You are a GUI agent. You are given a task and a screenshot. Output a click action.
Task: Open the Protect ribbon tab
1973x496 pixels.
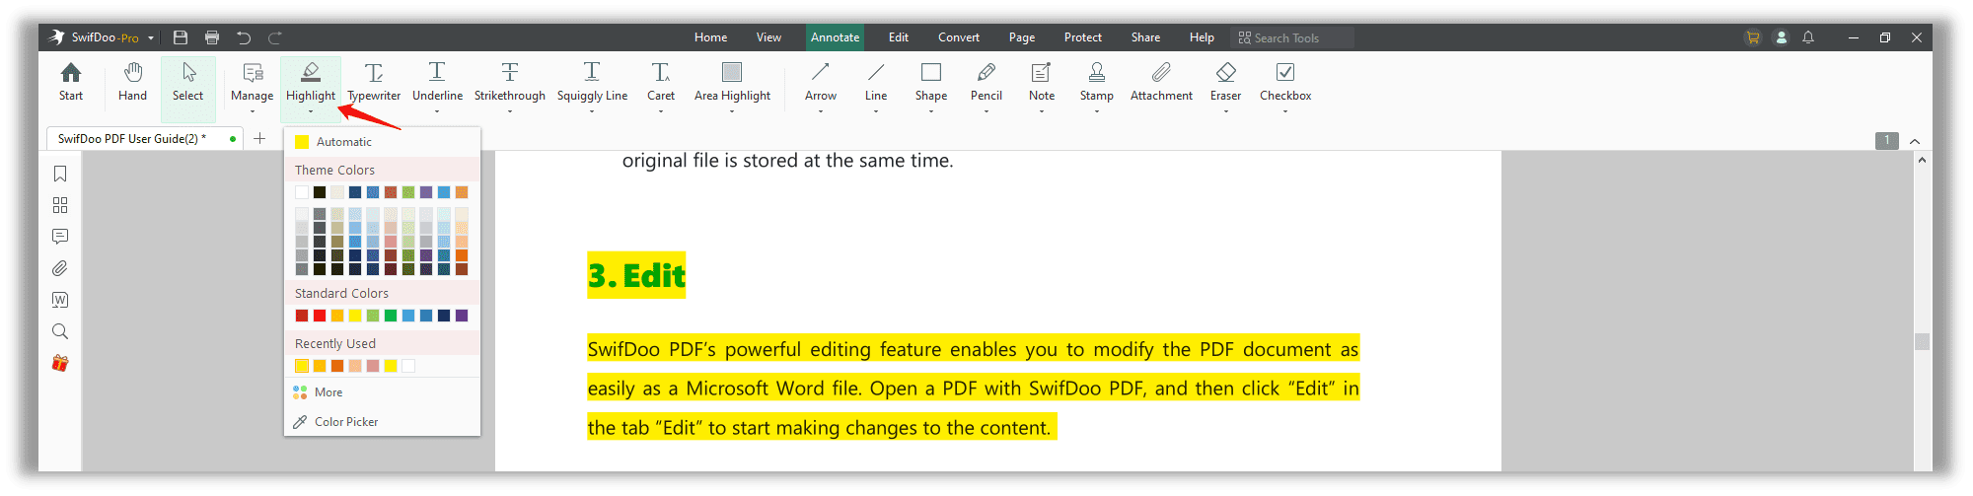click(x=1083, y=37)
